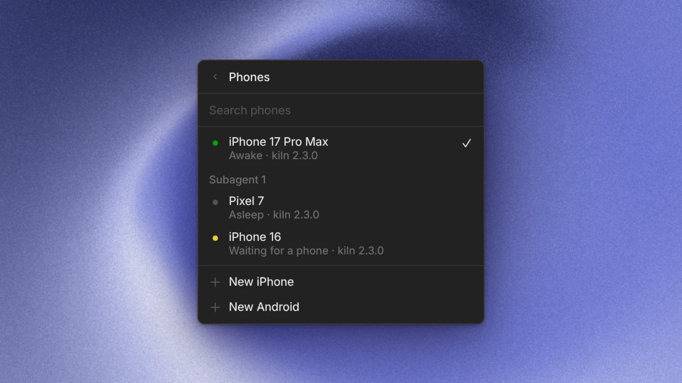682x383 pixels.
Task: Click the Subagent 1 section label
Action: [237, 180]
